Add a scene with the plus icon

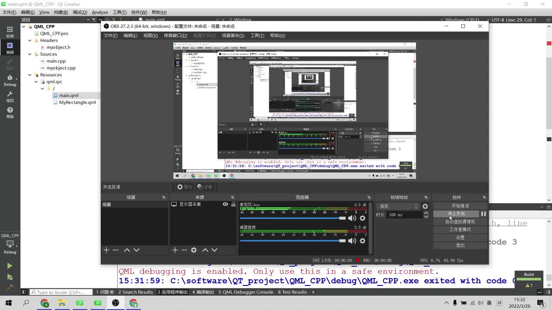pyautogui.click(x=106, y=250)
